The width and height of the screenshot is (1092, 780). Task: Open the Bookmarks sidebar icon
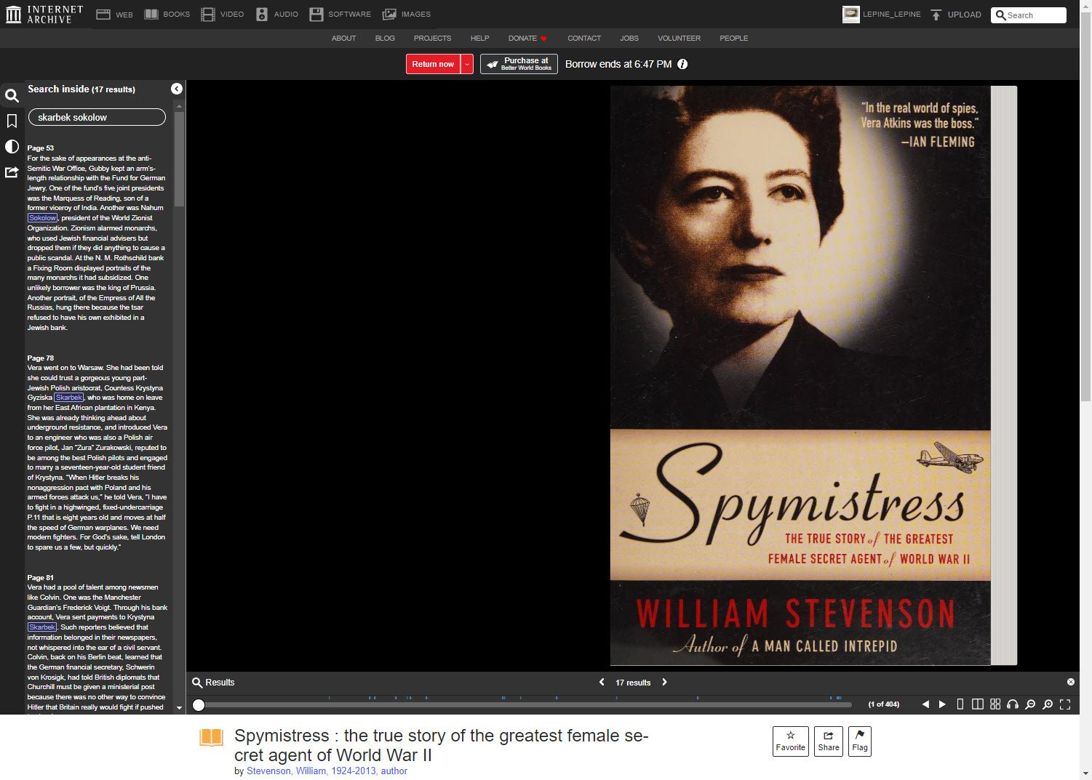click(12, 121)
